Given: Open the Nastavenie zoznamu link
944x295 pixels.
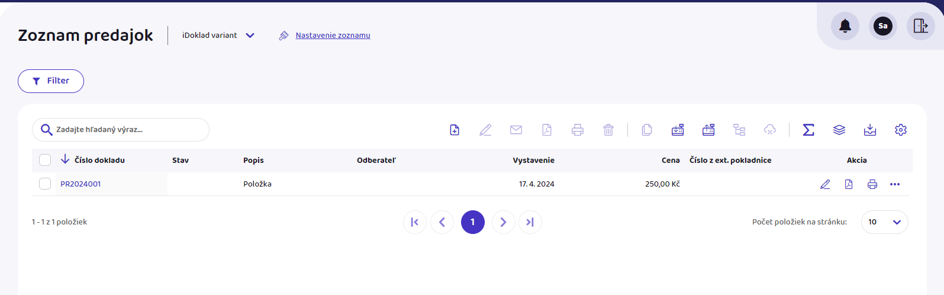Looking at the screenshot, I should [x=333, y=36].
